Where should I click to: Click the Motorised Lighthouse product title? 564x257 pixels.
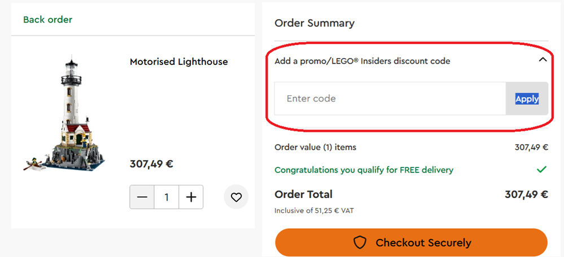pyautogui.click(x=179, y=62)
